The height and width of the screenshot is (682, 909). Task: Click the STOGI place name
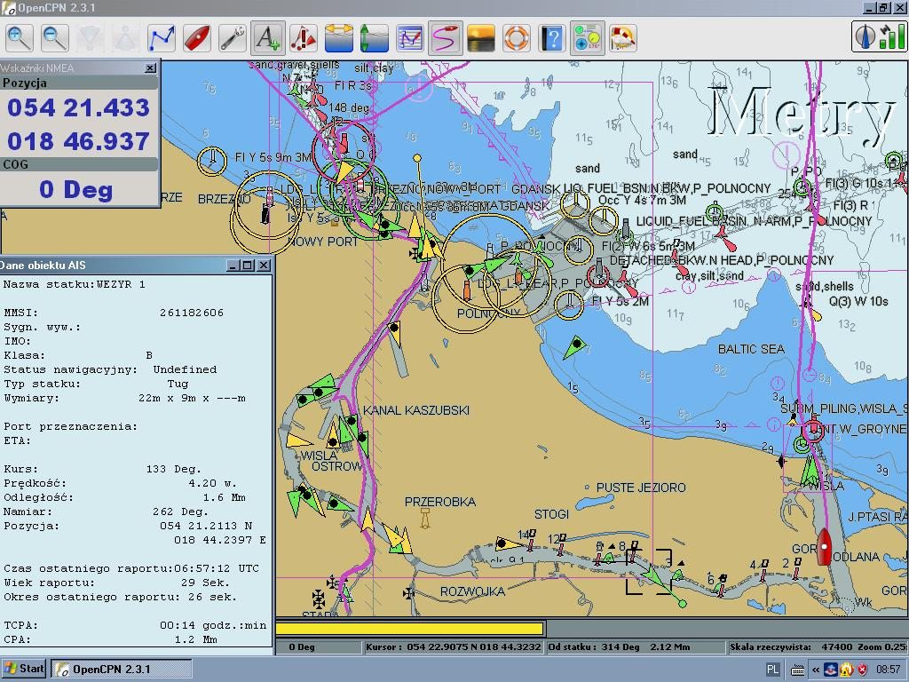point(551,514)
